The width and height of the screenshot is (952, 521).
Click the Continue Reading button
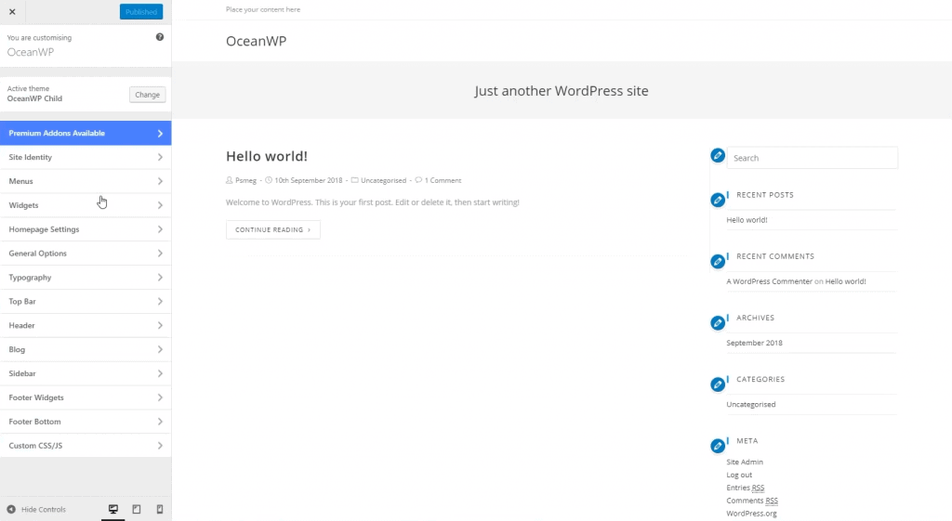(272, 229)
